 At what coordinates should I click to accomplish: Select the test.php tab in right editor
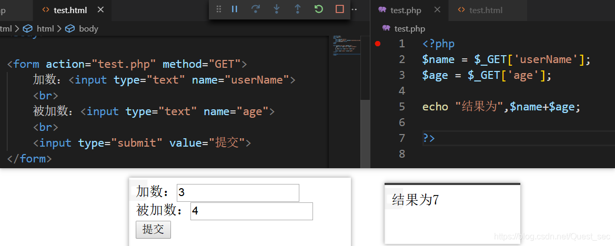click(406, 10)
